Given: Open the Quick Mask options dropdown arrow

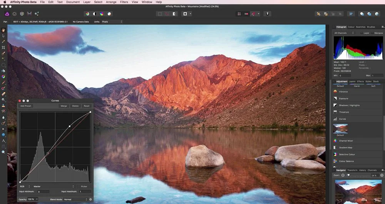Looking at the screenshot, I should [x=190, y=14].
